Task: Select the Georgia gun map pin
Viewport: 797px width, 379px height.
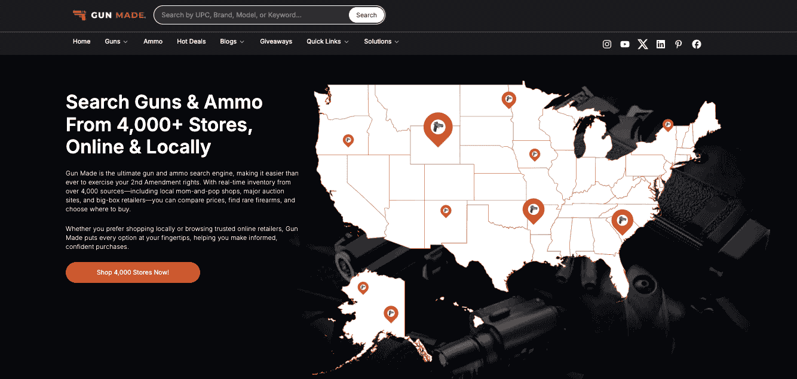Action: 622,221
